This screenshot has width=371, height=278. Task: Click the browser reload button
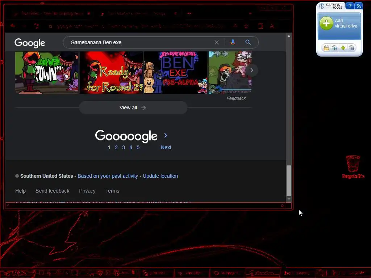point(36,26)
